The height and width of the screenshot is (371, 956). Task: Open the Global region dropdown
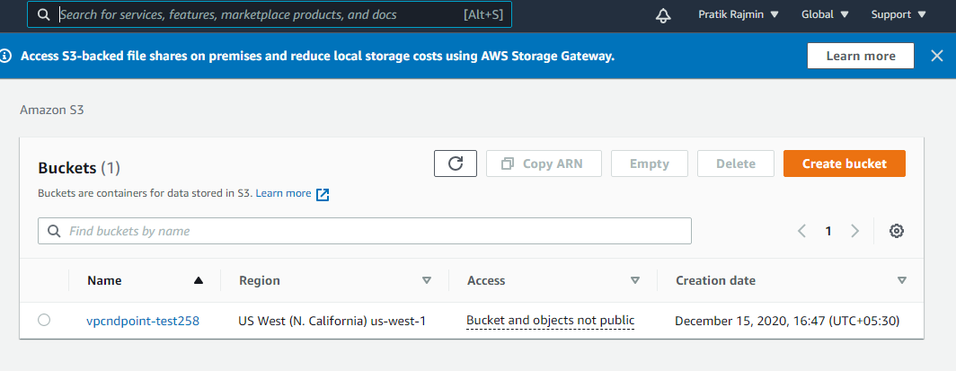825,14
